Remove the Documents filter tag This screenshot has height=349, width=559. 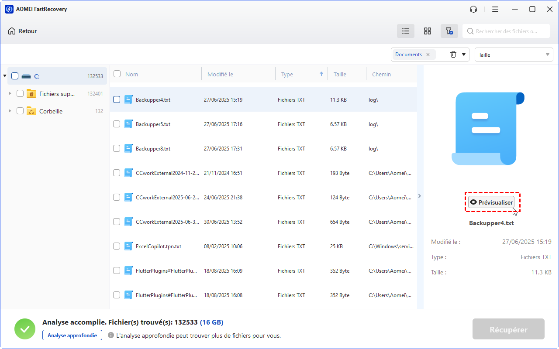pos(428,55)
